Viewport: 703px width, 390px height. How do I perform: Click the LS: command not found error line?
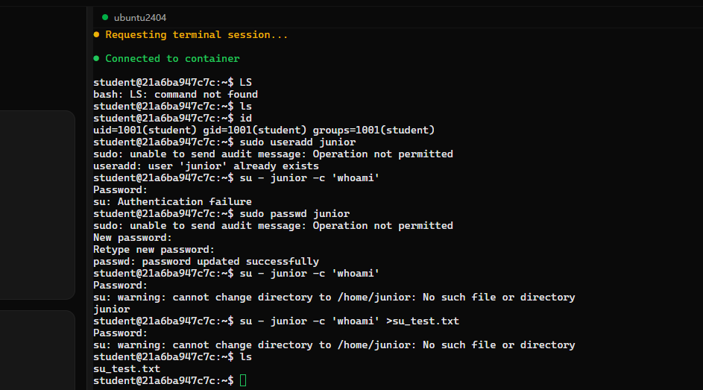point(175,95)
